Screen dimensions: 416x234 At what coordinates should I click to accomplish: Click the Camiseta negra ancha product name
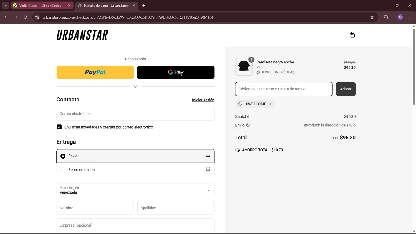click(x=275, y=62)
